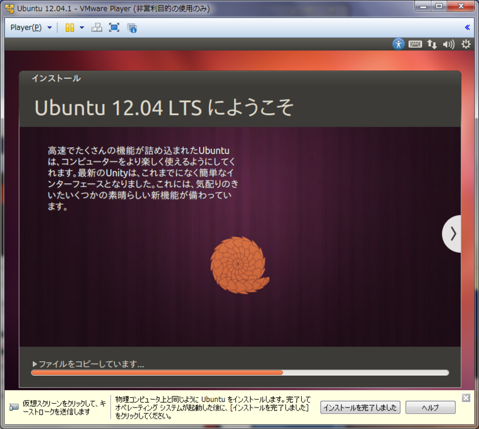Open the Player(P) menu
This screenshot has height=429, width=479.
click(25, 27)
